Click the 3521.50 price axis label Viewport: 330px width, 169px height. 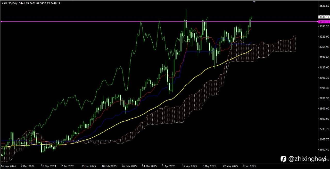click(x=324, y=6)
